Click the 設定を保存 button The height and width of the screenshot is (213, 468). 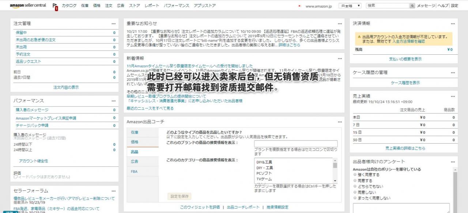(180, 196)
